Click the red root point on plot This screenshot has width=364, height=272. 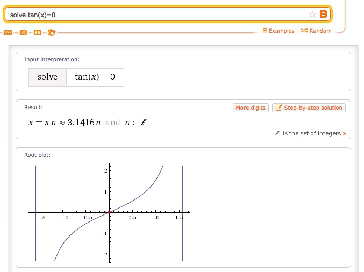pyautogui.click(x=109, y=212)
